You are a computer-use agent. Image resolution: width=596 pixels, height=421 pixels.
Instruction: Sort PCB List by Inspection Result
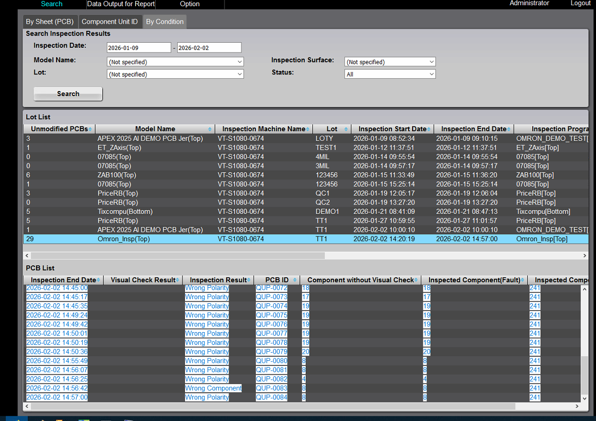pyautogui.click(x=218, y=280)
